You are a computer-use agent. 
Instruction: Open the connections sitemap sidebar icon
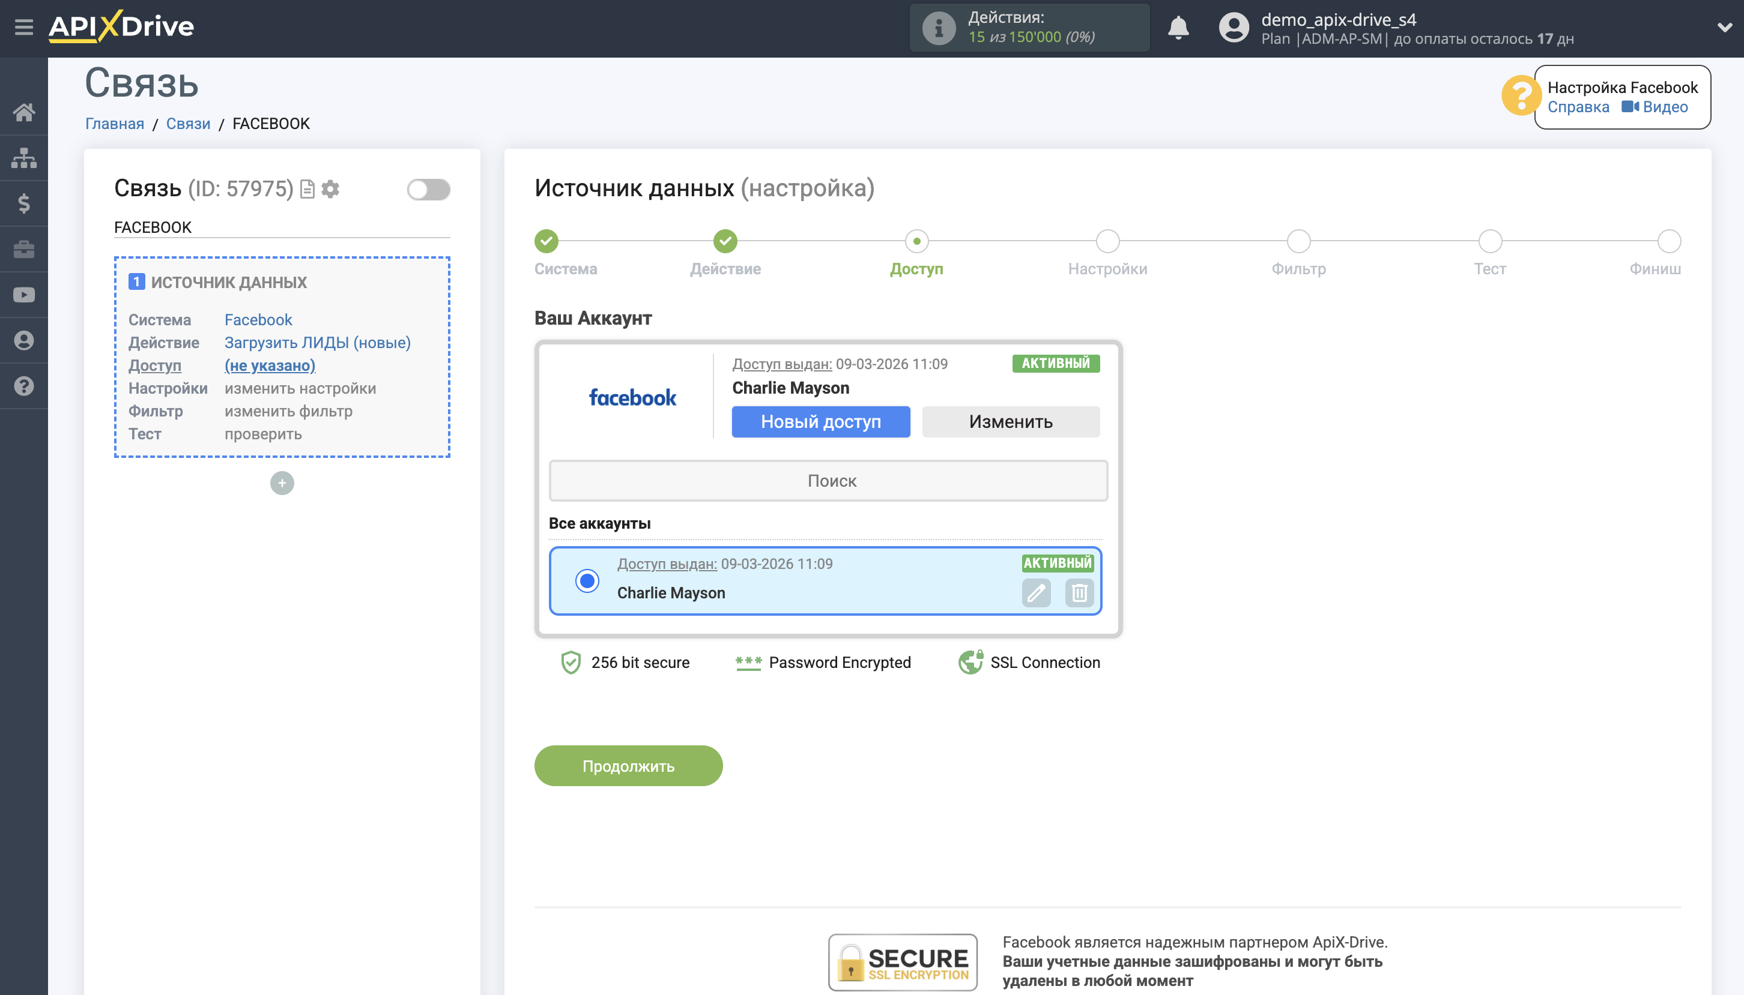pos(24,158)
